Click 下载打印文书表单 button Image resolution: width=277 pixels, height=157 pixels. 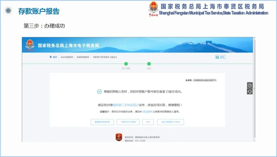point(128,122)
